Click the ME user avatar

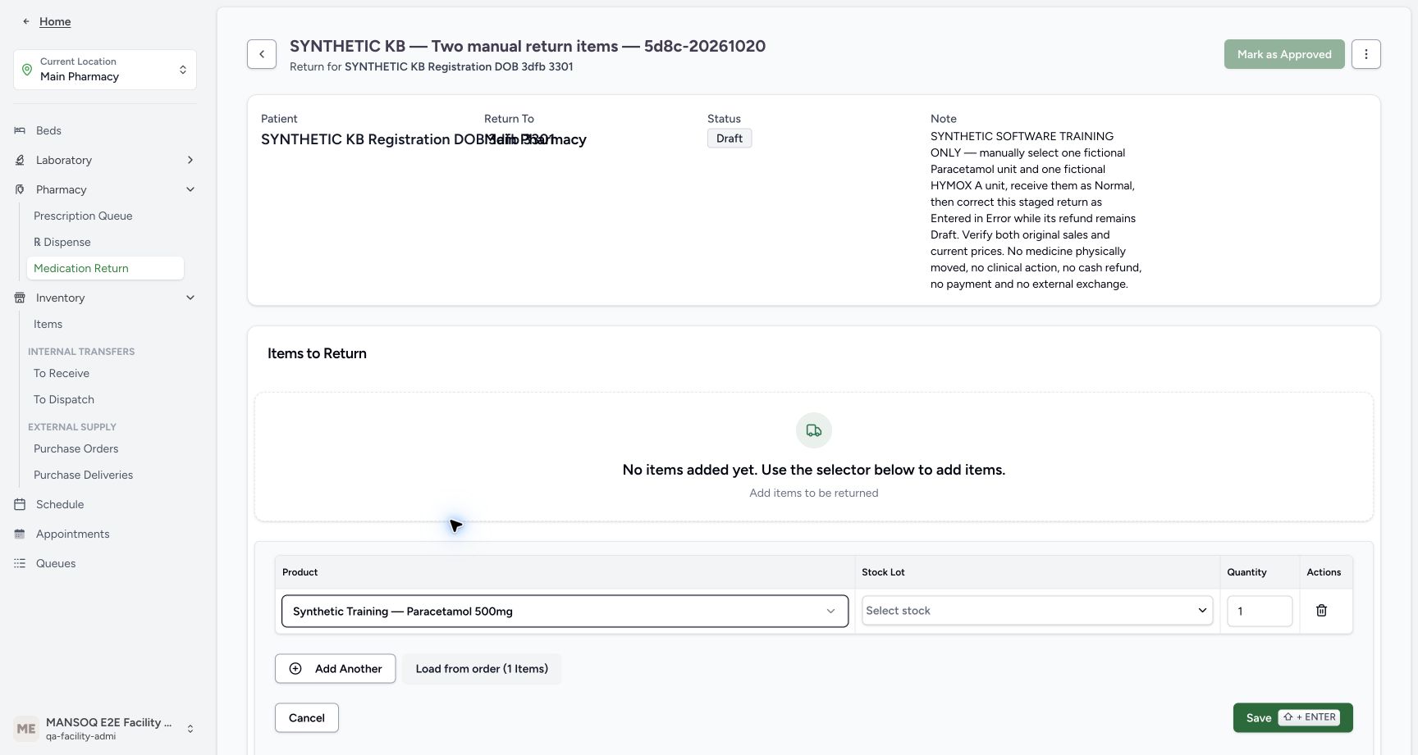[26, 729]
